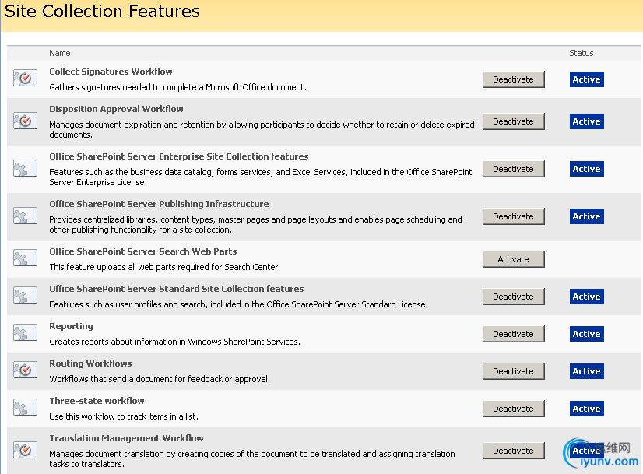The image size is (643, 474).
Task: Click the Search Web Parts feature icon
Action: click(25, 259)
